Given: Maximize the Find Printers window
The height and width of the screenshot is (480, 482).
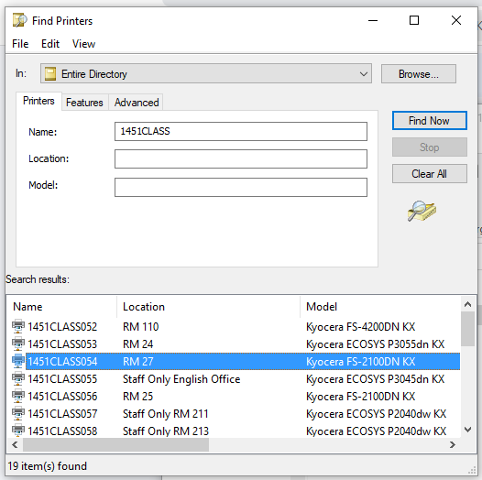Looking at the screenshot, I should pyautogui.click(x=414, y=20).
